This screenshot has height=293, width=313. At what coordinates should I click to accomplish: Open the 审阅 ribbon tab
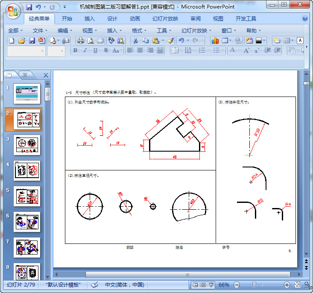click(196, 18)
